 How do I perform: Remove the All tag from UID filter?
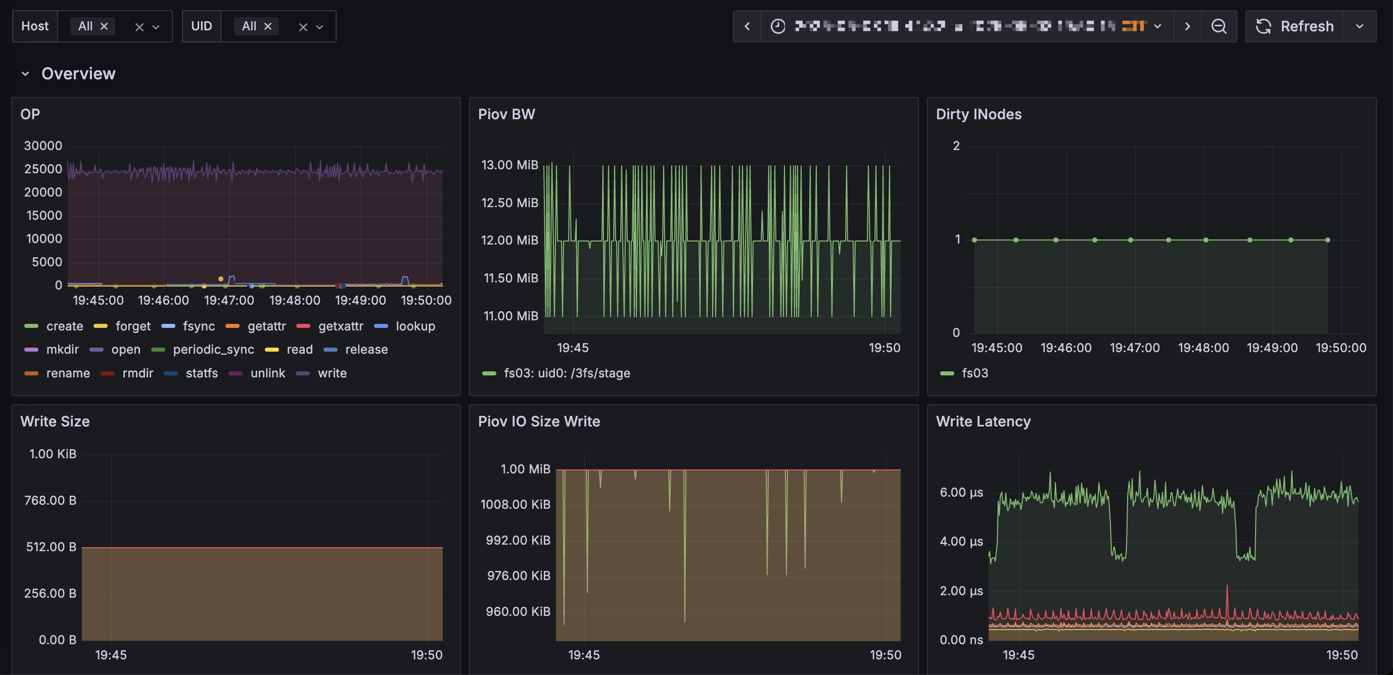click(268, 26)
